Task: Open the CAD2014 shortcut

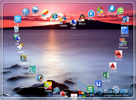Action: [x=118, y=54]
